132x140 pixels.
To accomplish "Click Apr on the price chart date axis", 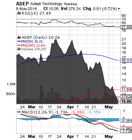I will (x=70, y=107).
